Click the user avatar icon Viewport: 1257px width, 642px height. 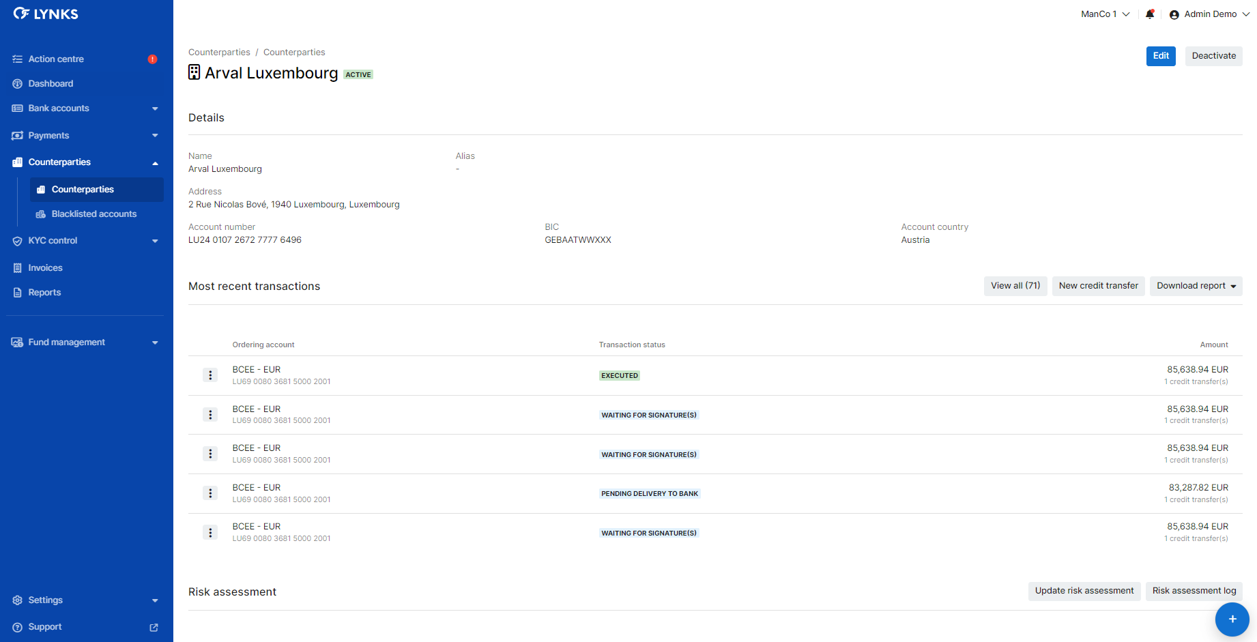point(1174,15)
